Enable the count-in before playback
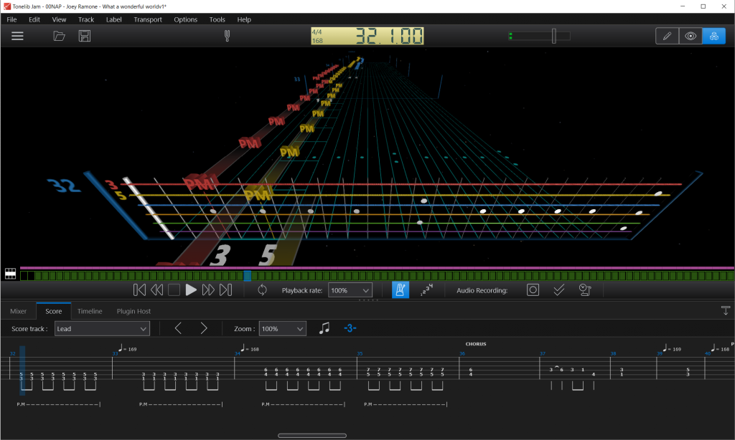 click(426, 290)
